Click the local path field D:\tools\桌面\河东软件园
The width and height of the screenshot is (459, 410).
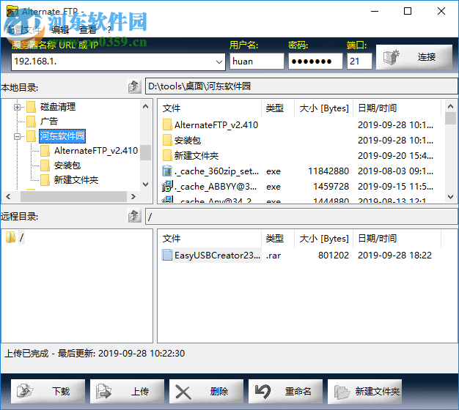tap(301, 86)
